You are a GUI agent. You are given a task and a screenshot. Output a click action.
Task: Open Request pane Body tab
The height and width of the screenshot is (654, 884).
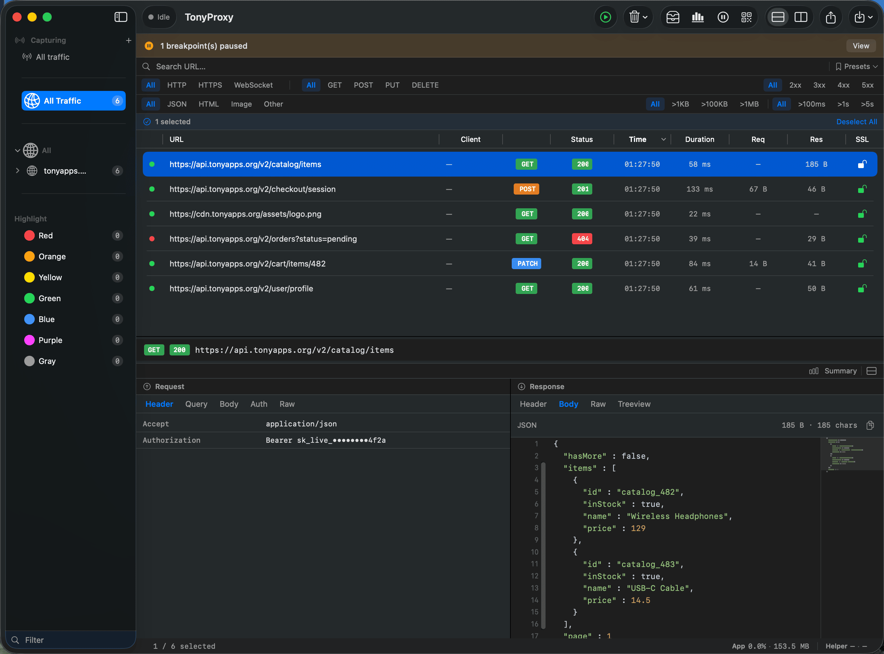click(229, 404)
